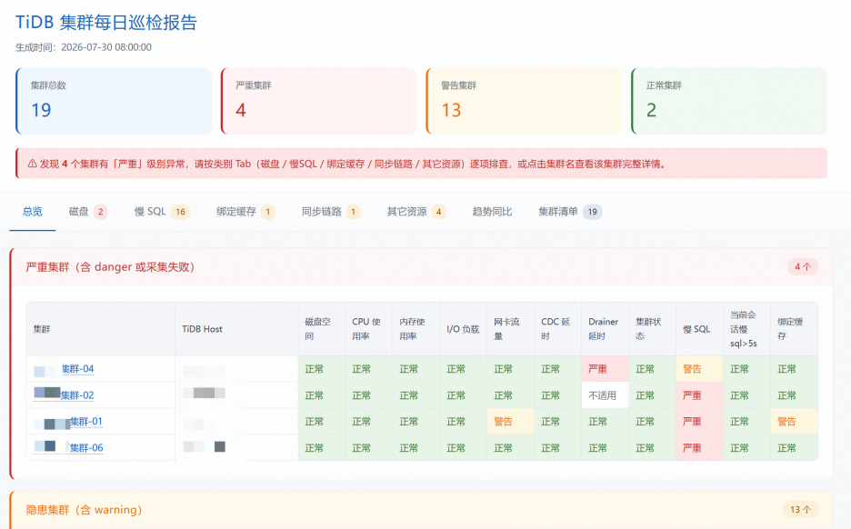851x529 pixels.
Task: Click 正常 CDC 延时 cell for 集群-06
Action: (558, 448)
